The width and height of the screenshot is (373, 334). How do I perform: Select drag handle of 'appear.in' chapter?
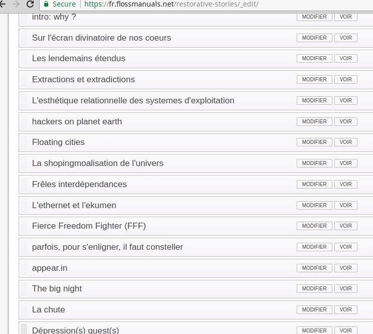coord(24,268)
